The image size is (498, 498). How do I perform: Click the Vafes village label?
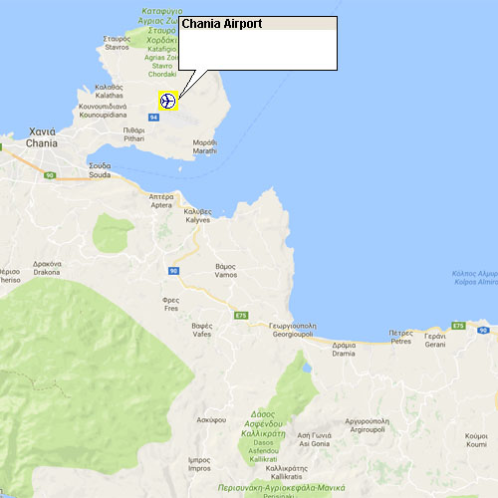click(x=202, y=330)
